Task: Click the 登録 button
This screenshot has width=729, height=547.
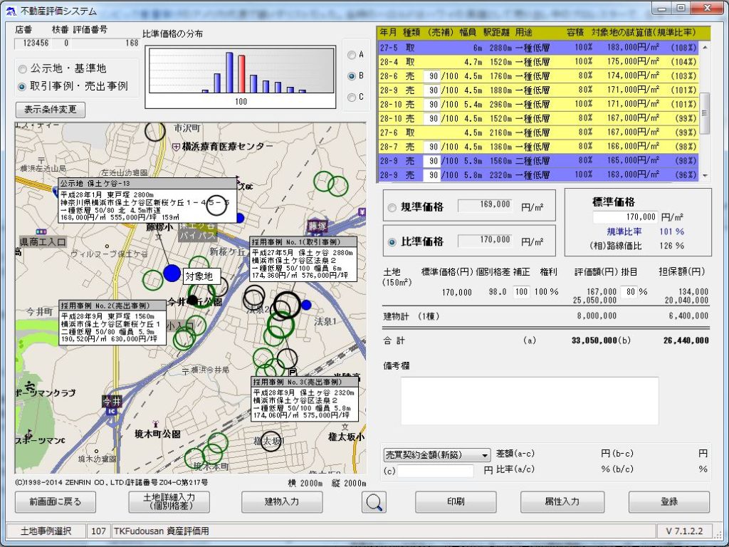Action: 668,502
